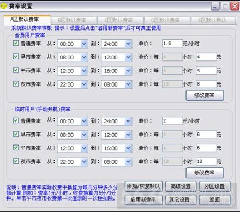
Task: Uncheck 普通费率 under 会员用户费率
Action: [16, 43]
